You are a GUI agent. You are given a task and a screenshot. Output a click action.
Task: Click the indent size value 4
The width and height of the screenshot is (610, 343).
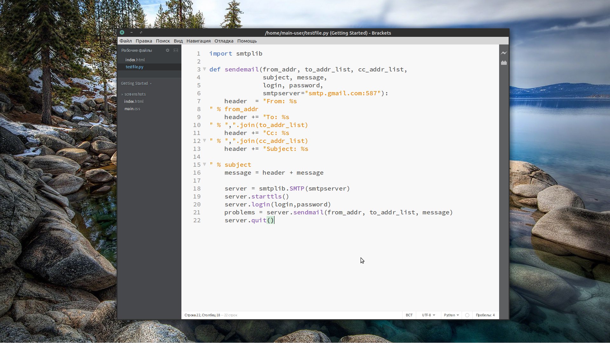494,315
